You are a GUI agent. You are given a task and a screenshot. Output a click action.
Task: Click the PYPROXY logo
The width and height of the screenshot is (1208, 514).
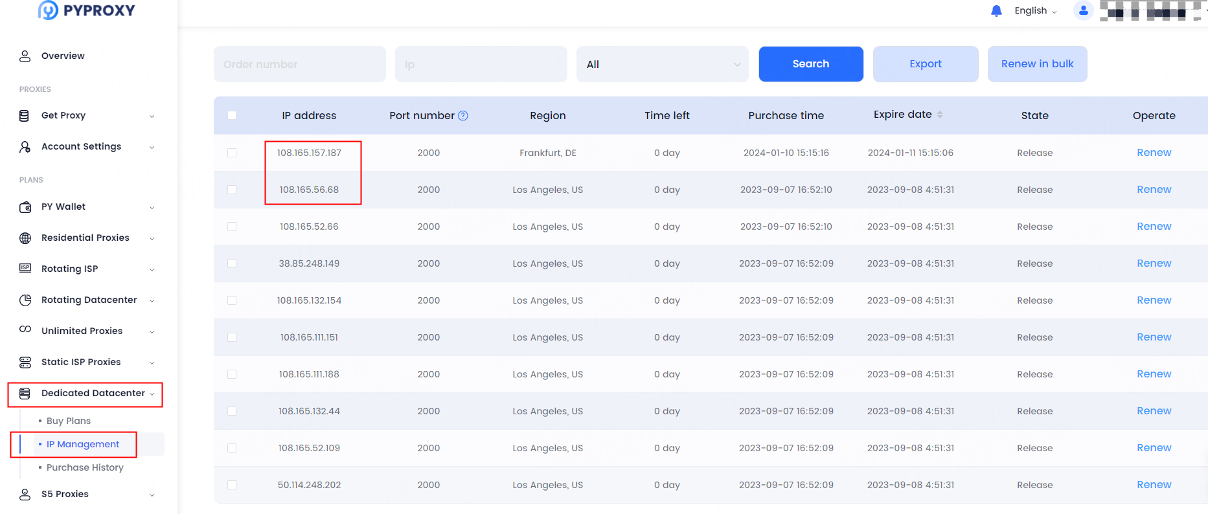tap(87, 10)
